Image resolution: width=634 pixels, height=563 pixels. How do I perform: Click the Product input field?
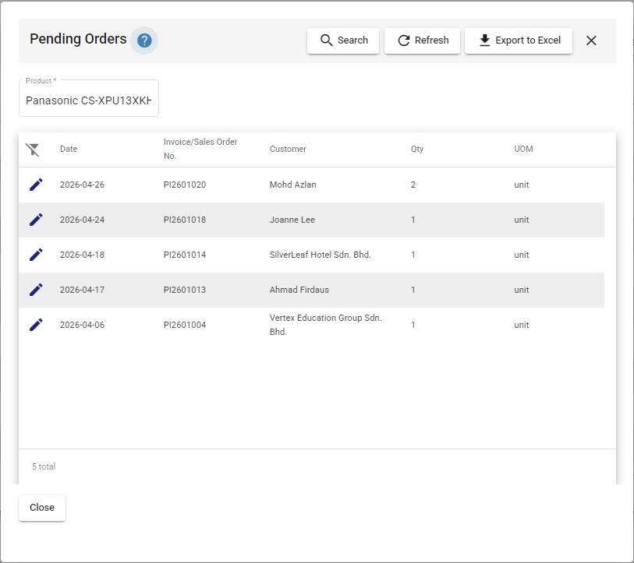pyautogui.click(x=89, y=98)
